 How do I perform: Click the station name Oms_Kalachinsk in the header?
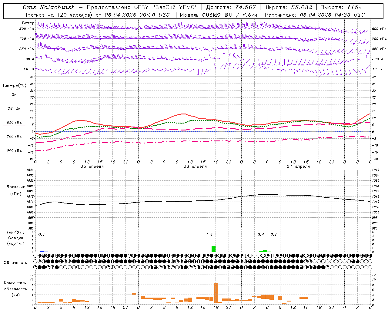49,7
